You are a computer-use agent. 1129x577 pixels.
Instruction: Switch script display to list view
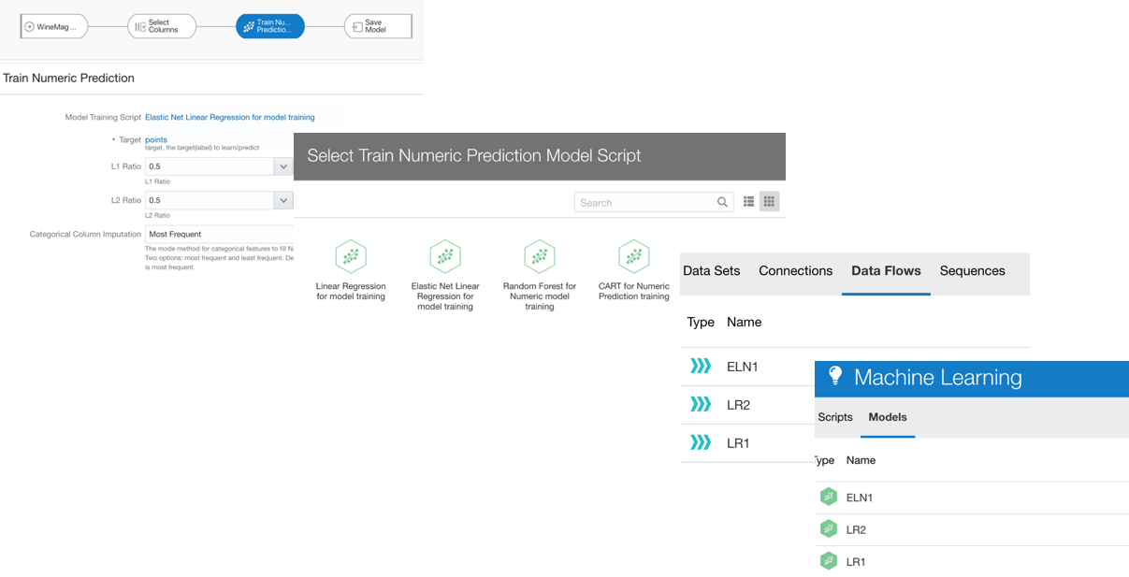[x=748, y=201]
